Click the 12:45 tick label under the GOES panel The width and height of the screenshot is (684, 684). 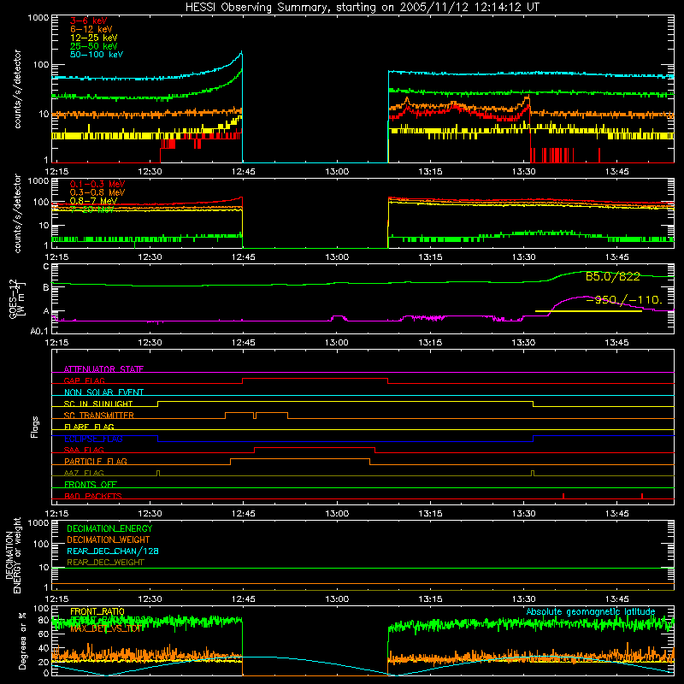click(244, 343)
